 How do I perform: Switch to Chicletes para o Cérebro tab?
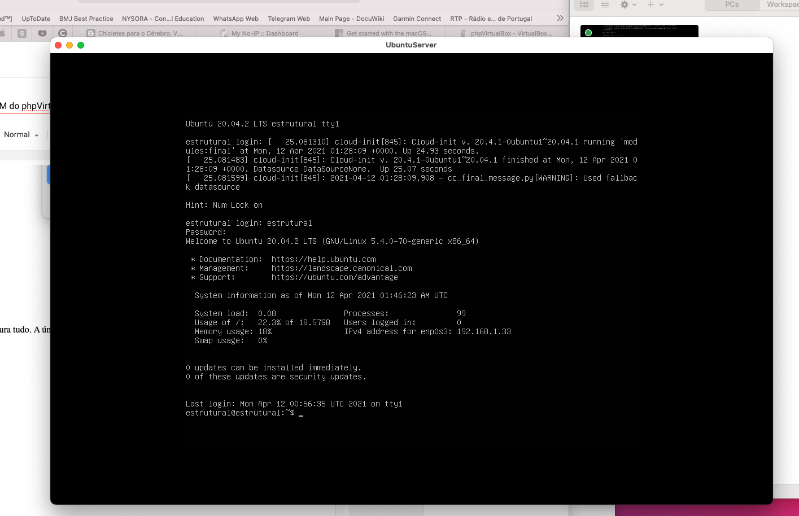click(139, 33)
